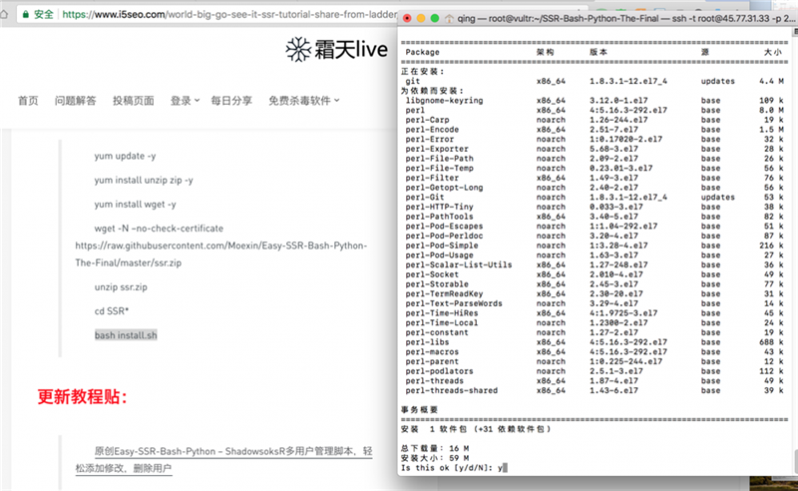Click the terminal window title text
This screenshot has height=491, width=798.
pyautogui.click(x=626, y=18)
